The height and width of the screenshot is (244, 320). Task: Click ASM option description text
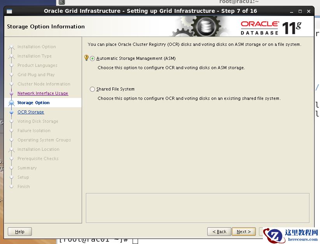coord(171,68)
